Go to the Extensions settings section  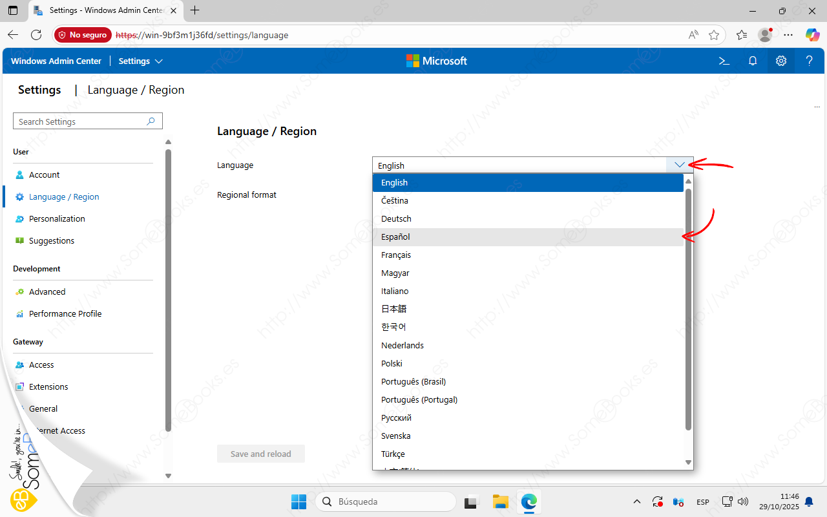click(48, 386)
